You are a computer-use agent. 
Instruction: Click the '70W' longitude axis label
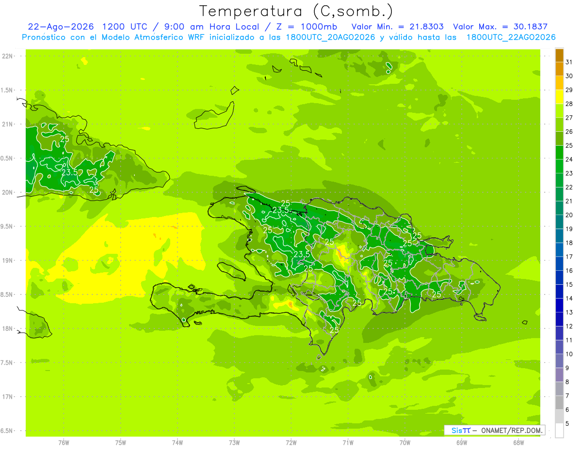405,442
